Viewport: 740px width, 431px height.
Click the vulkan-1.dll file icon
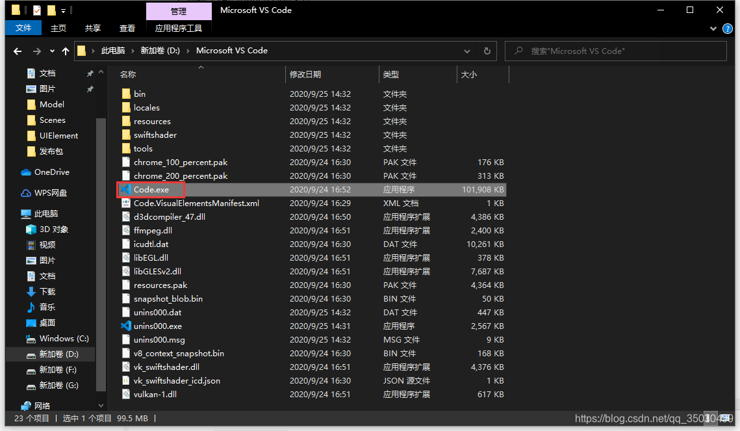(126, 394)
